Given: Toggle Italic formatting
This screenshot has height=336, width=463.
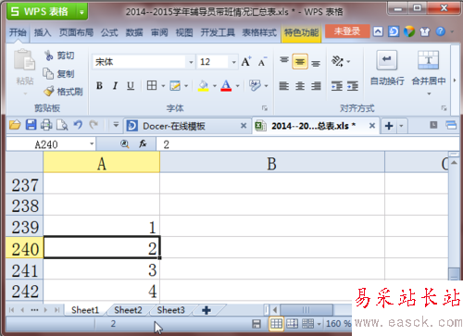Looking at the screenshot, I should (115, 86).
